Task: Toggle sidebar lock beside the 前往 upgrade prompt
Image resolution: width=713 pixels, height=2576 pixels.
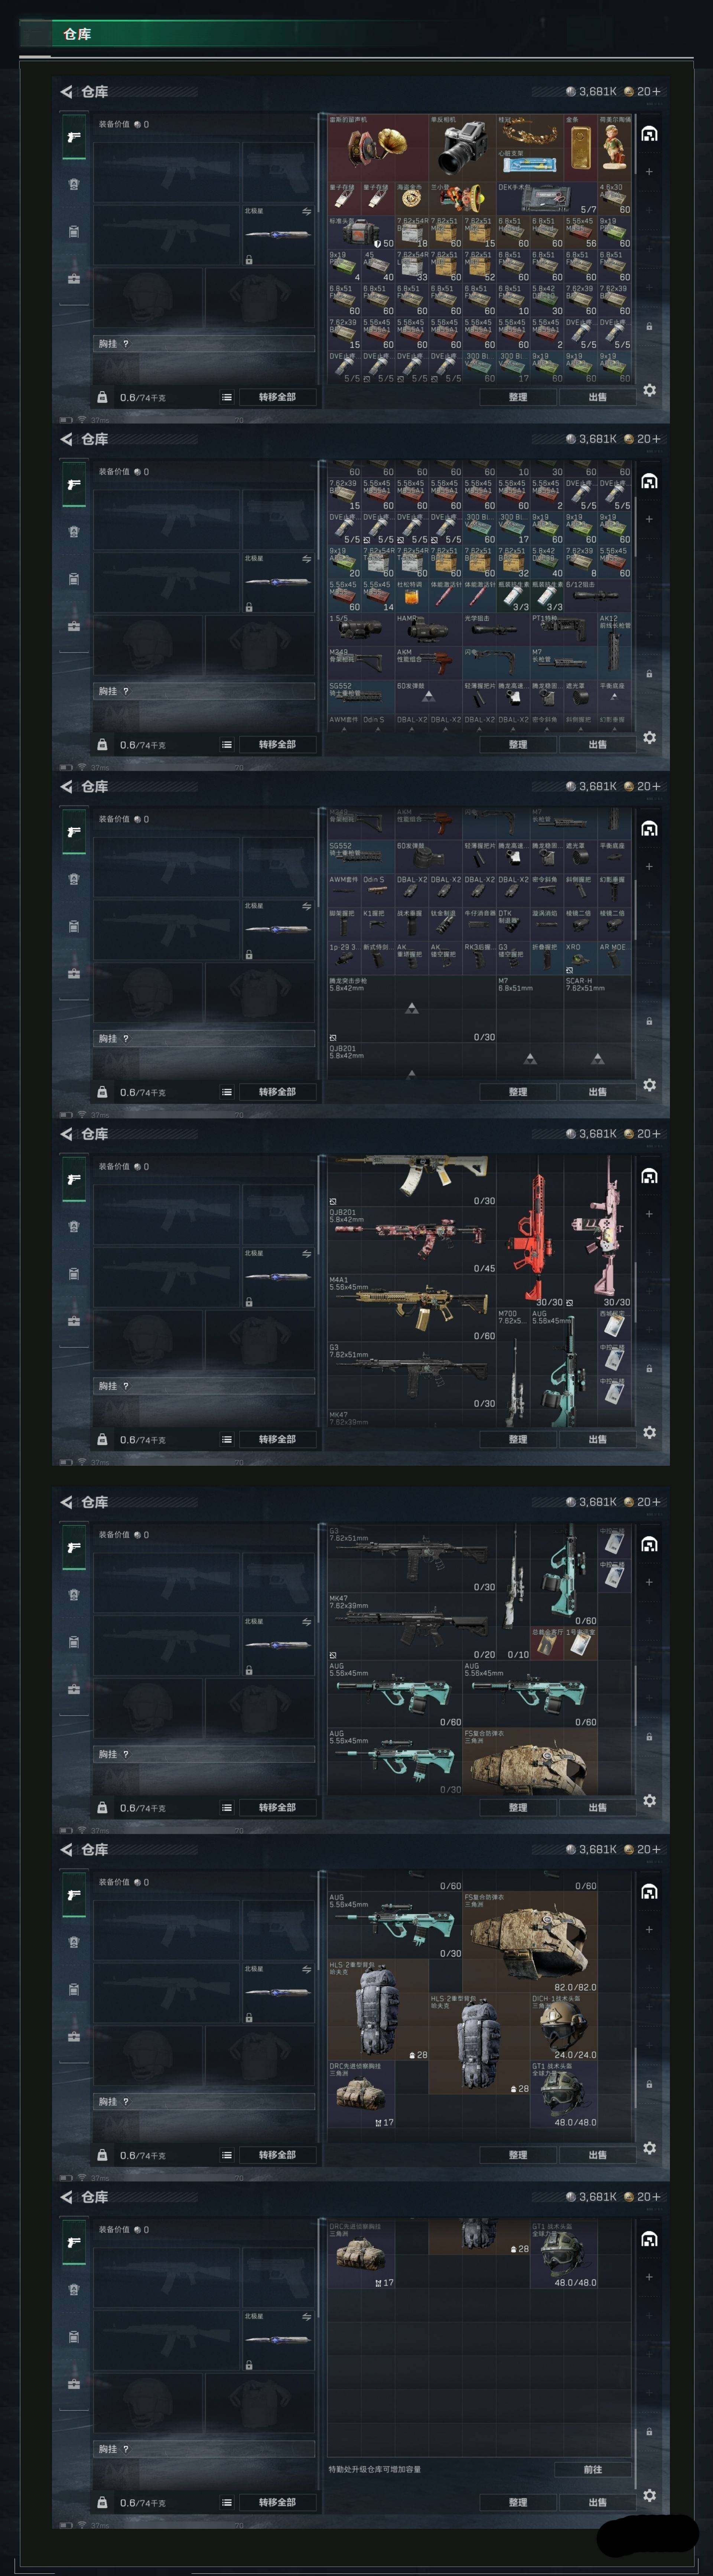Action: [x=649, y=2431]
